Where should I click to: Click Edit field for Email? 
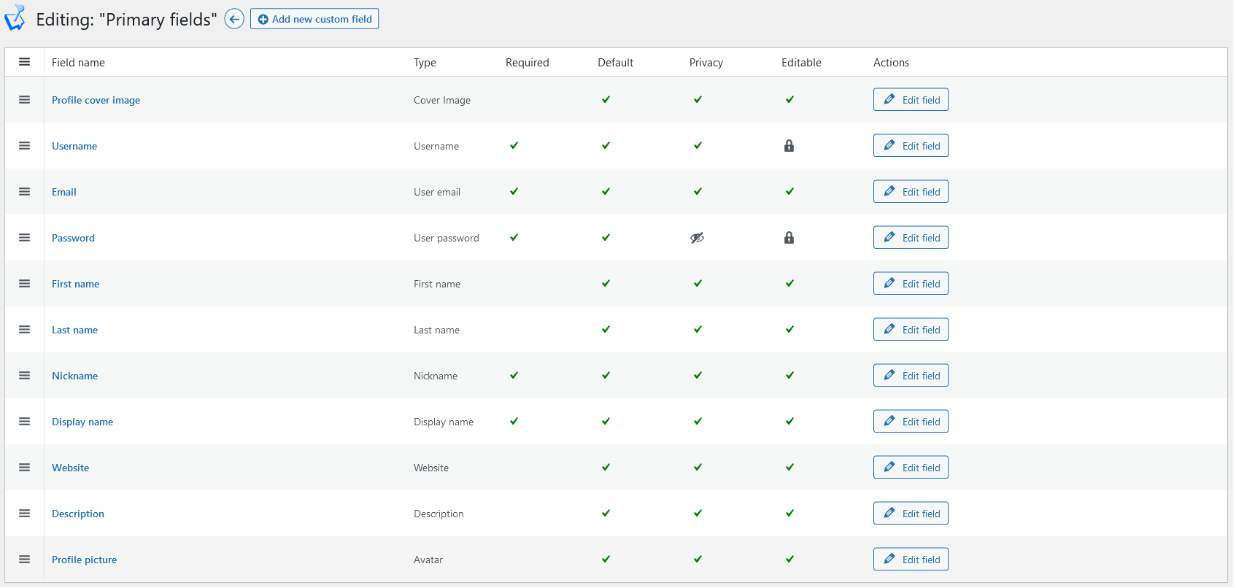pyautogui.click(x=911, y=192)
